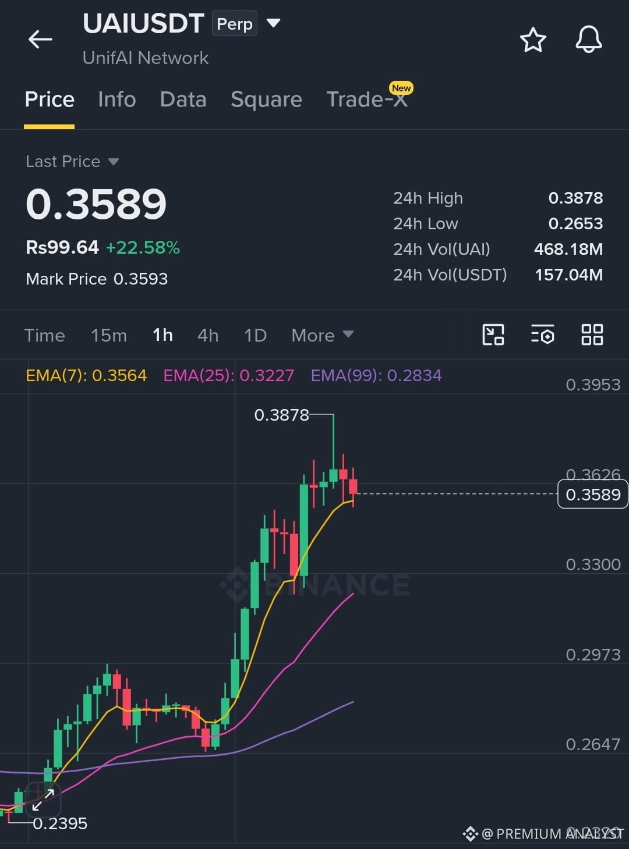This screenshot has height=849, width=629.
Task: Tap the Mark Price 0.3593 value
Action: tap(140, 279)
